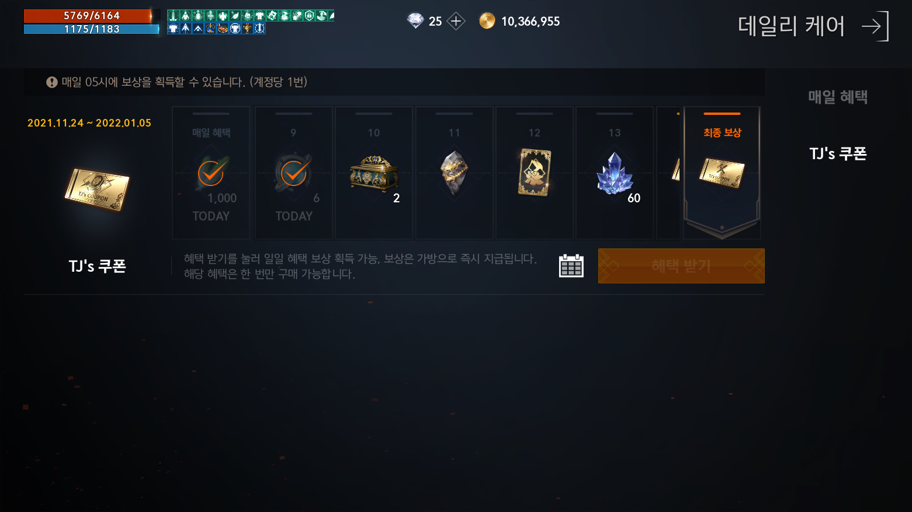Screen dimensions: 912x512
Task: Click the red HP bar 5769/6164
Action: coord(91,16)
